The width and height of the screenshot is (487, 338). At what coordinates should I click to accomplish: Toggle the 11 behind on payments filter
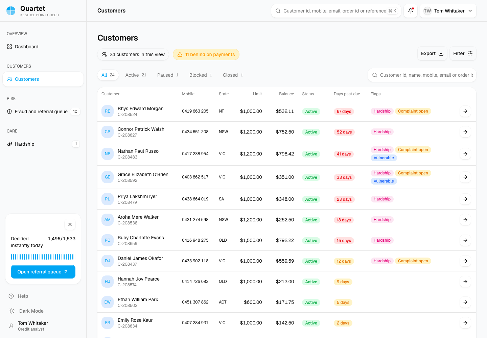pyautogui.click(x=206, y=54)
